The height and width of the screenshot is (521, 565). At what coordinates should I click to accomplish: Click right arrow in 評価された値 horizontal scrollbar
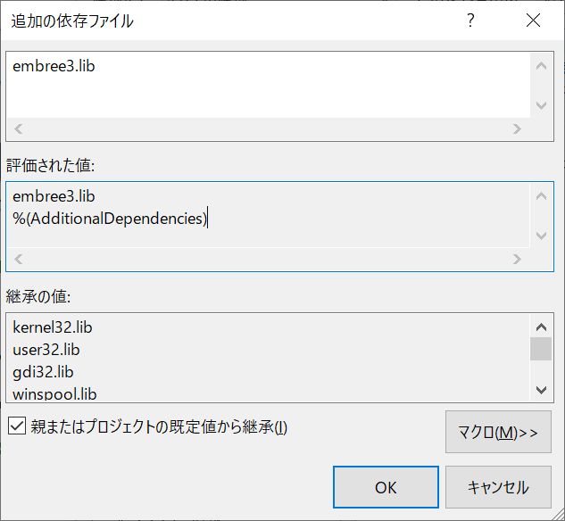(x=517, y=260)
